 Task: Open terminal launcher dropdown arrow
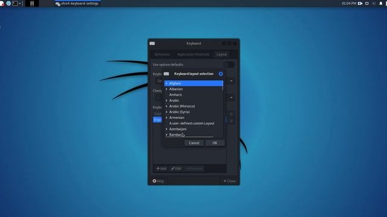point(20,4)
